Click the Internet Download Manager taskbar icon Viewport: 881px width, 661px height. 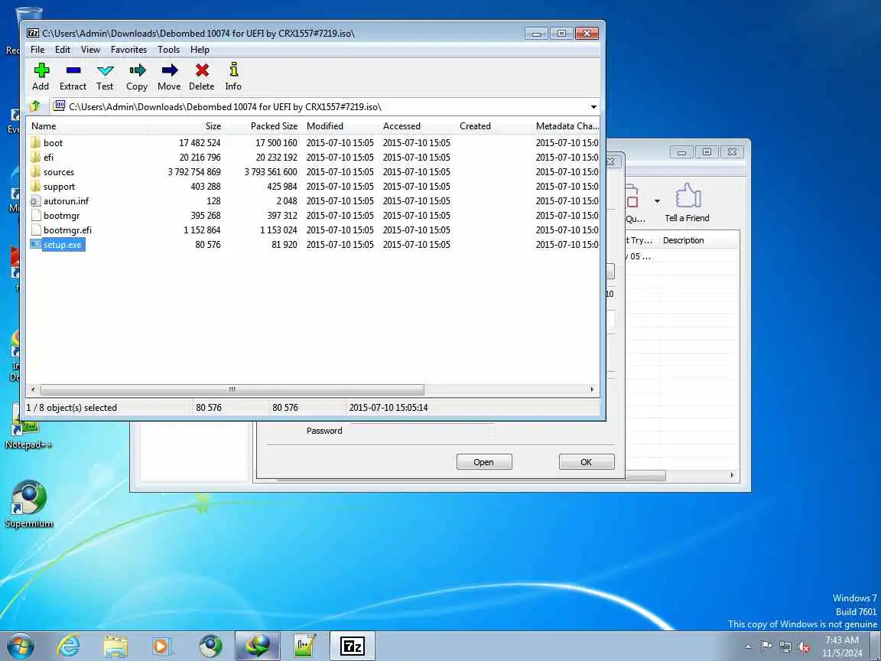257,646
